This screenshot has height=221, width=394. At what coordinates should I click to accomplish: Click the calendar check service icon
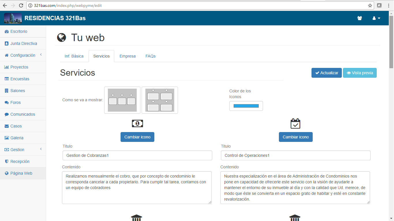[x=295, y=123]
